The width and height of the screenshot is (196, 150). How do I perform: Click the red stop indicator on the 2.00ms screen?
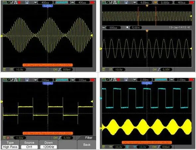pyautogui.click(x=118, y=79)
